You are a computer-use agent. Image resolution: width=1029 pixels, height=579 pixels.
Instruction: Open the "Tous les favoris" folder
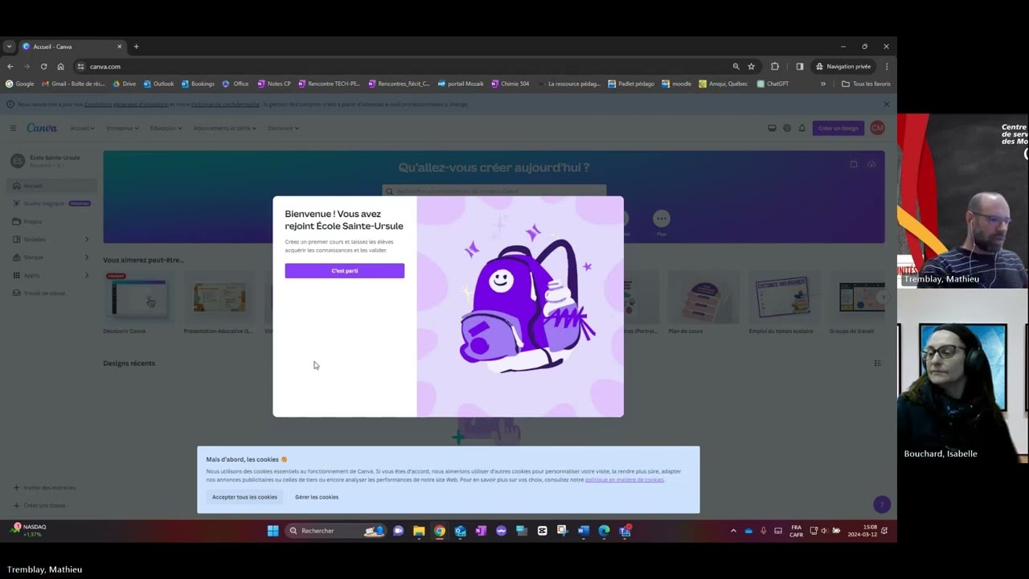coord(866,84)
